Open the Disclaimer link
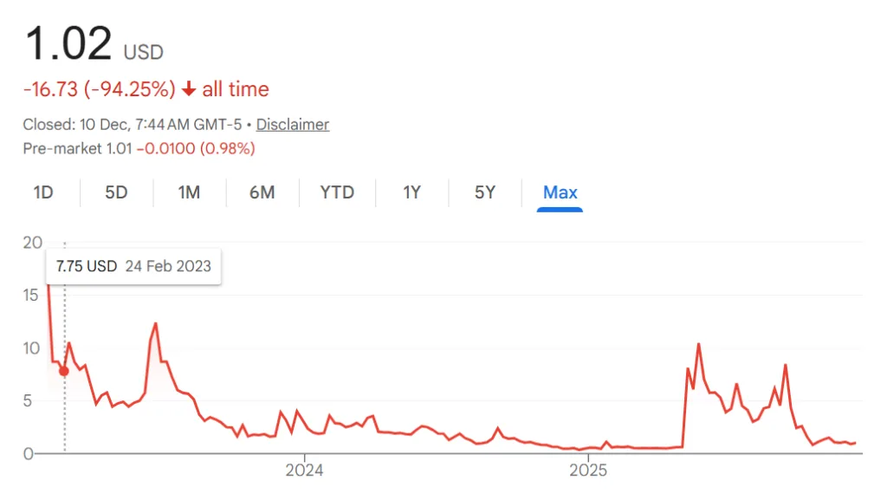887x494 pixels. [293, 125]
